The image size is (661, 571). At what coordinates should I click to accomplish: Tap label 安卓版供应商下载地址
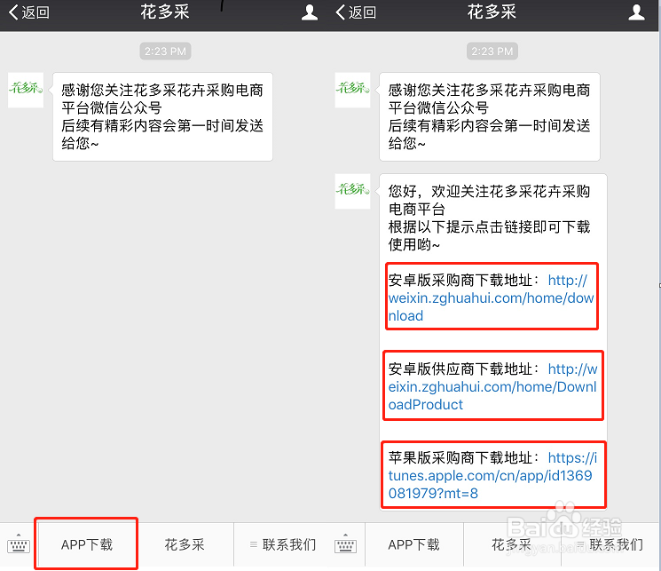pos(463,369)
